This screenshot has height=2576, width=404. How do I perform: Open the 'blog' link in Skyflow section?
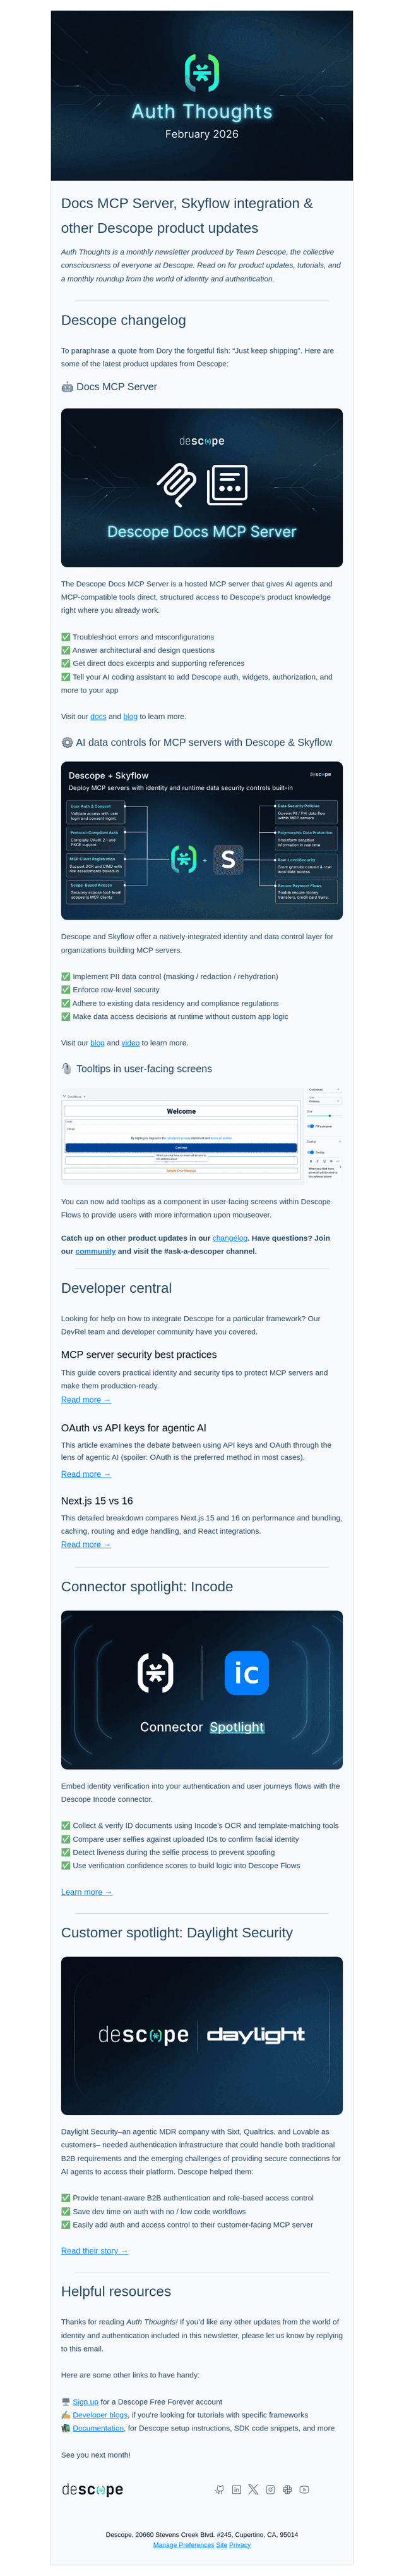point(98,1042)
